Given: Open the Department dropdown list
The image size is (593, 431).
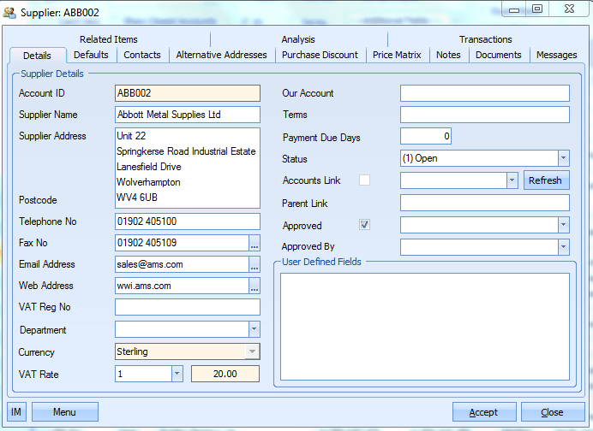Looking at the screenshot, I should tap(254, 329).
